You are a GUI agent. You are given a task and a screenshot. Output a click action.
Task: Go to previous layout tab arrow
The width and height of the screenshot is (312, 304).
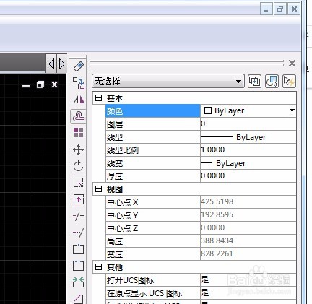click(51, 64)
